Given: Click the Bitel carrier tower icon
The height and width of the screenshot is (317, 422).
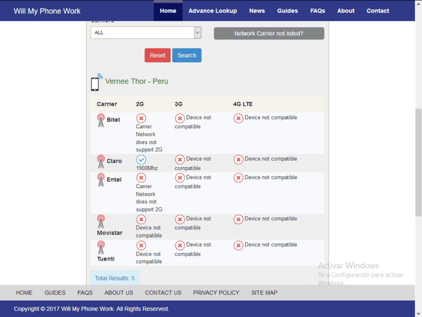Looking at the screenshot, I should coord(101,120).
